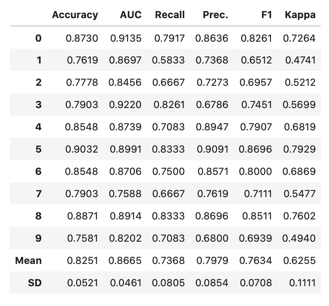
Task: Select fold 1 Kappa value 0.4741
Action: 300,60
